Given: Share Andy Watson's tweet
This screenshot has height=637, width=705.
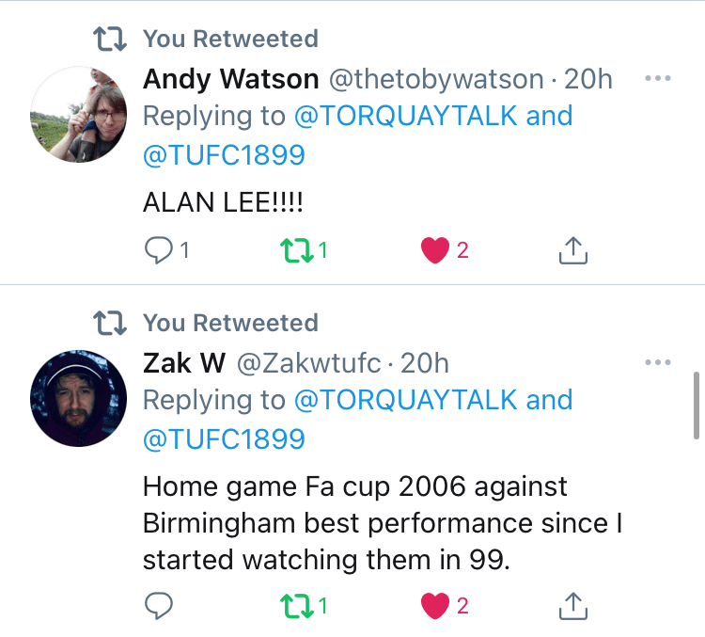Looking at the screenshot, I should tap(572, 250).
